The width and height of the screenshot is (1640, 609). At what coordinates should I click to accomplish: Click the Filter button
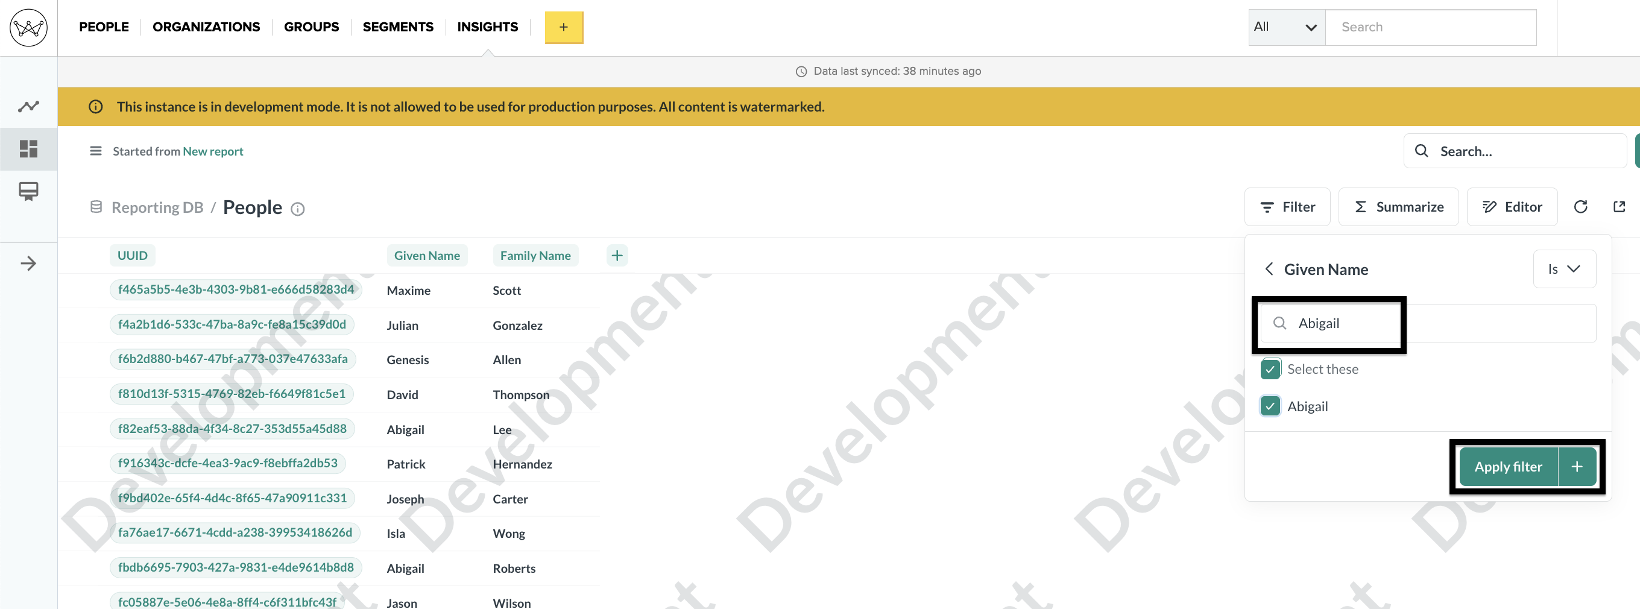[x=1287, y=207]
